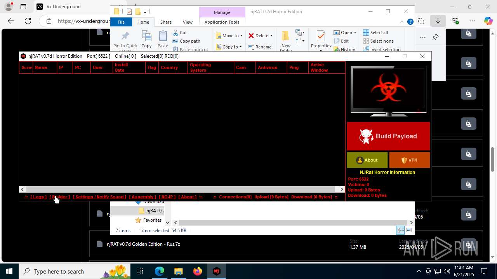The image size is (497, 279).
Task: Collapse the Explorer ribbon chevron
Action: pos(402,22)
